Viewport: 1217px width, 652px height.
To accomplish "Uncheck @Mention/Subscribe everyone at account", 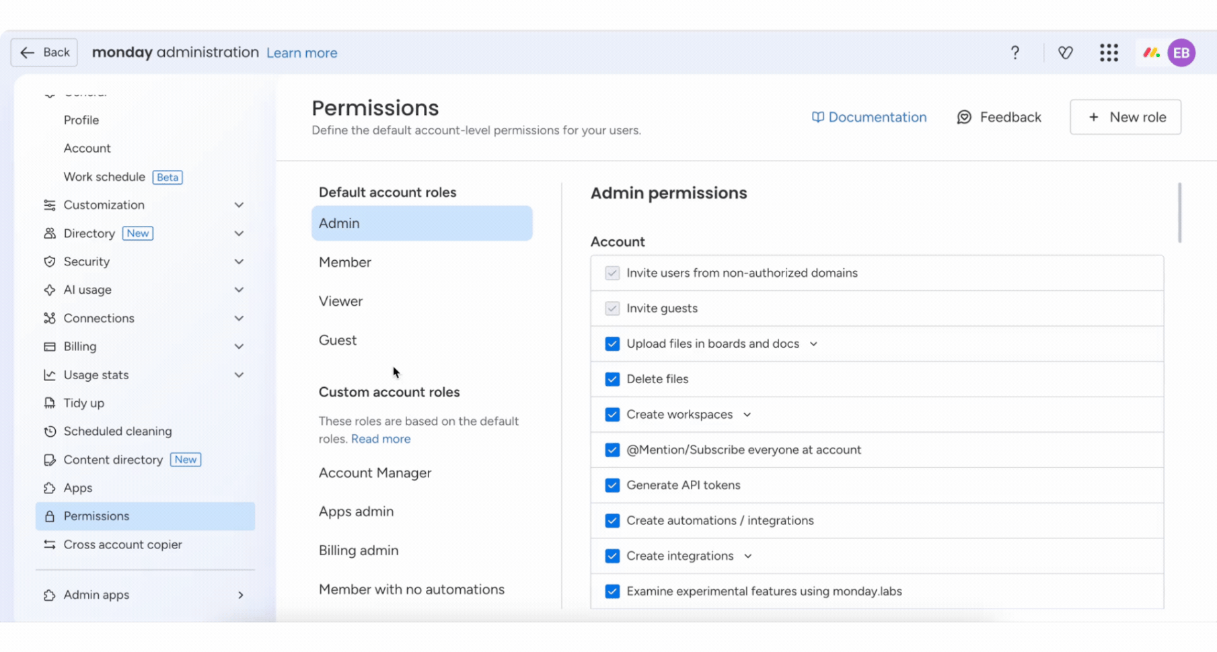I will [x=612, y=450].
